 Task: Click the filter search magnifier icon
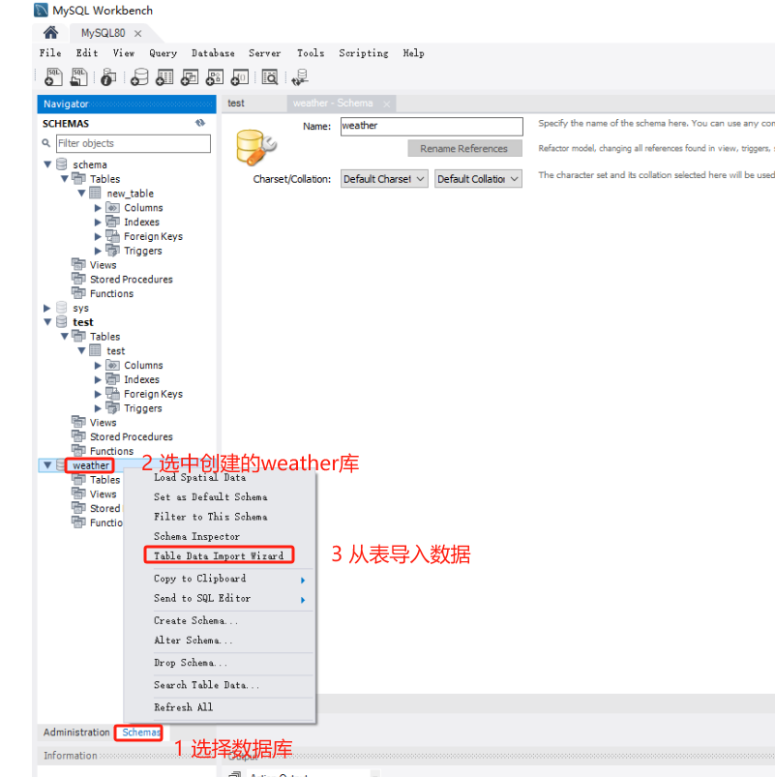[46, 143]
